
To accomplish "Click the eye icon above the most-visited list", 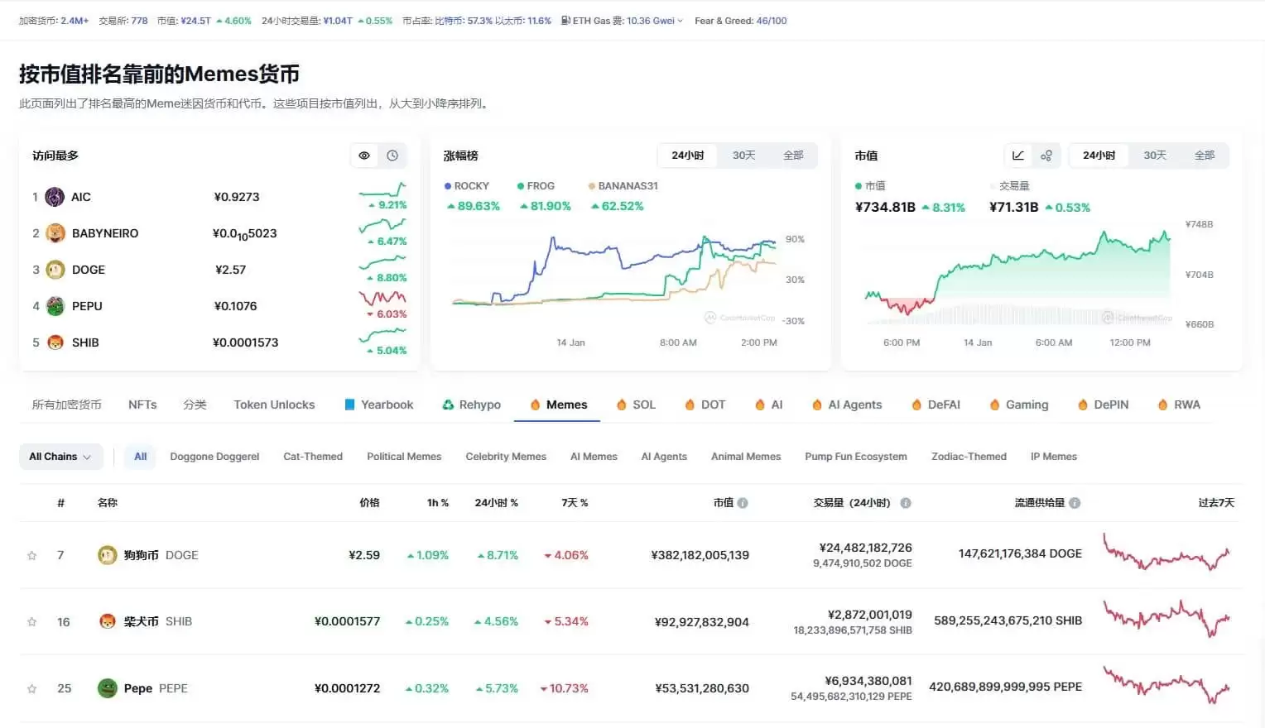I will [364, 155].
